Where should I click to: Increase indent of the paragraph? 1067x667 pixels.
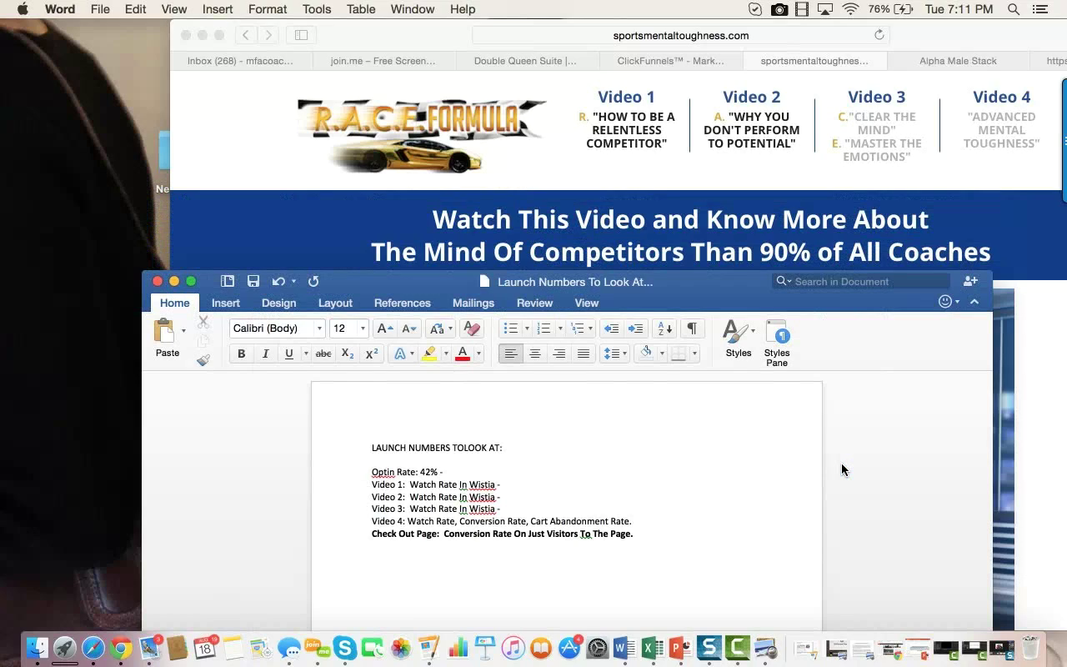click(x=635, y=328)
